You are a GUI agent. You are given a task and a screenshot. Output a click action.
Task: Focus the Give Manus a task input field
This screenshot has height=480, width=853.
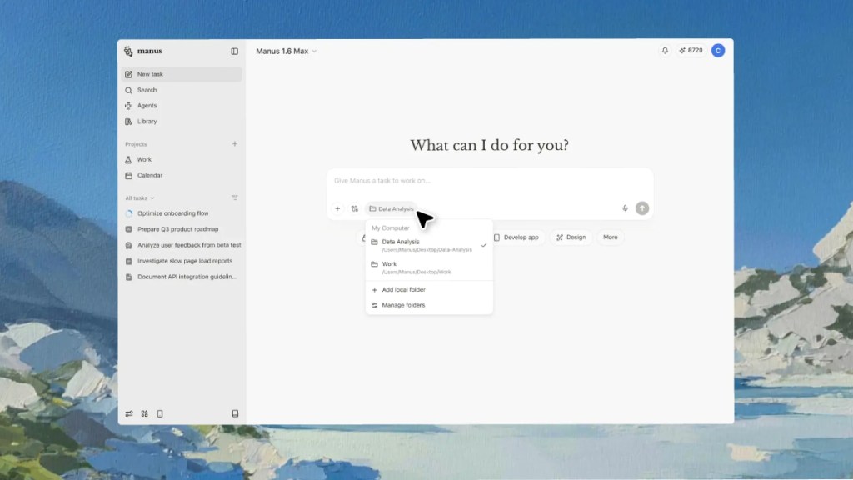tap(490, 181)
